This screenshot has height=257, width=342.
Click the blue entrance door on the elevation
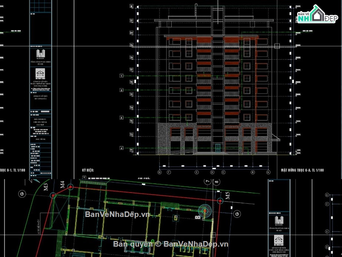pos(218,148)
